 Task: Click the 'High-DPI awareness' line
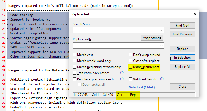pos(64,103)
